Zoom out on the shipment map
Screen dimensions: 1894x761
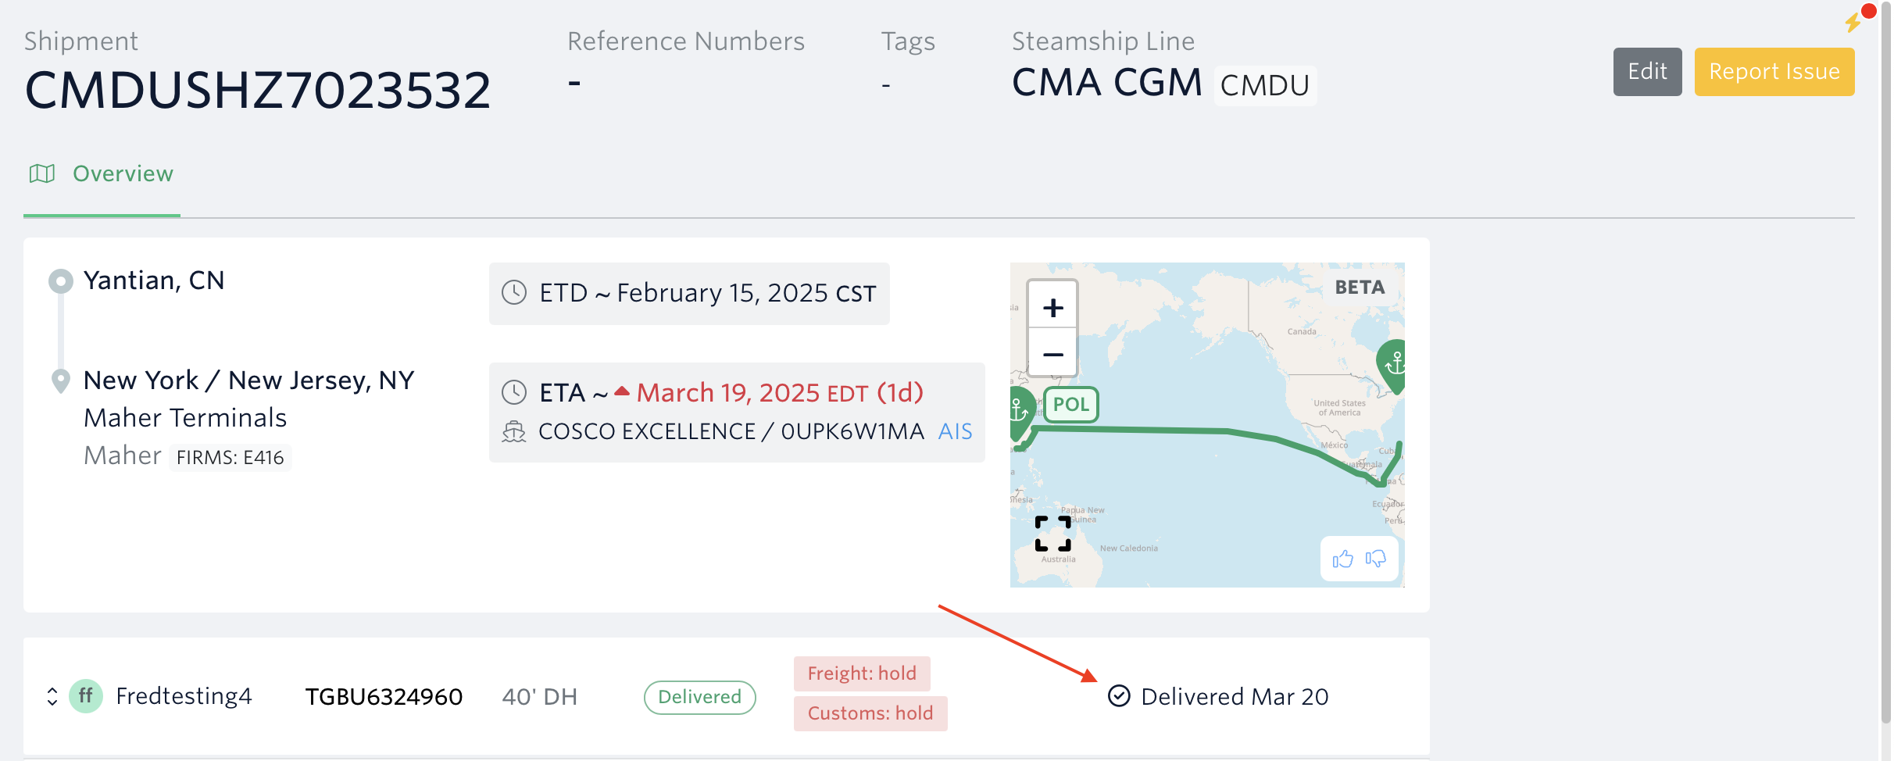1052,354
